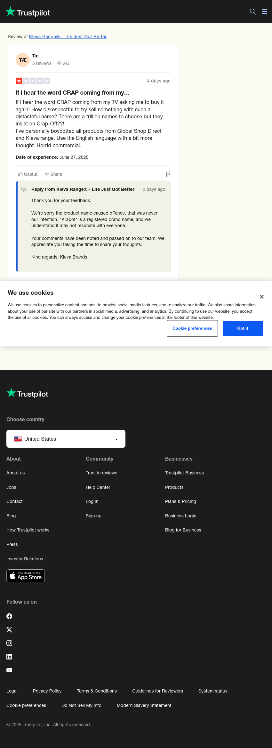
Task: Open Press footer link
Action: click(12, 544)
